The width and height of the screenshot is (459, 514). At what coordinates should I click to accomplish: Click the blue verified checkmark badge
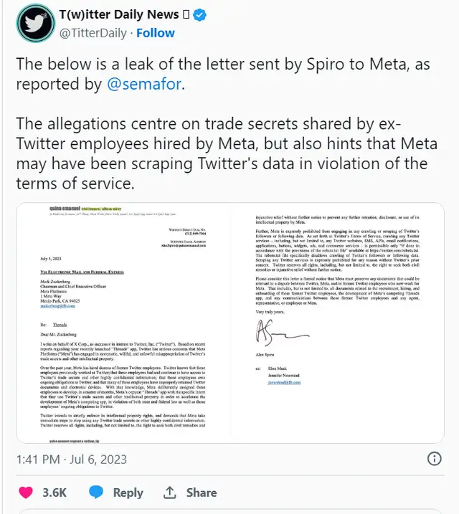click(x=200, y=14)
